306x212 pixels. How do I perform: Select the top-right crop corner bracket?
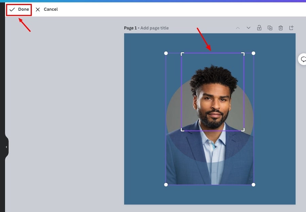[243, 54]
